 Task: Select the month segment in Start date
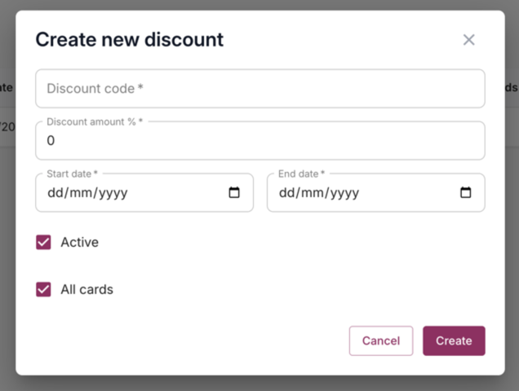82,193
